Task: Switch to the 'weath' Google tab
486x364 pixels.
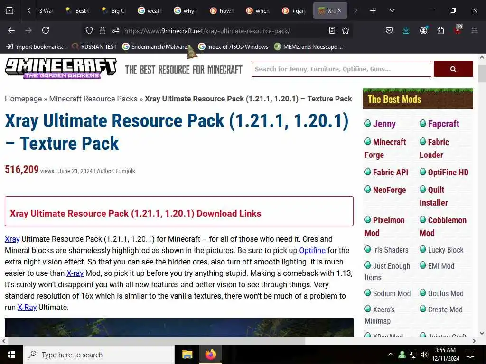Action: [x=150, y=10]
